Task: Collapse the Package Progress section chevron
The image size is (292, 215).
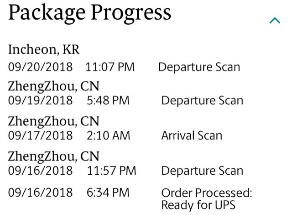Action: click(x=275, y=21)
